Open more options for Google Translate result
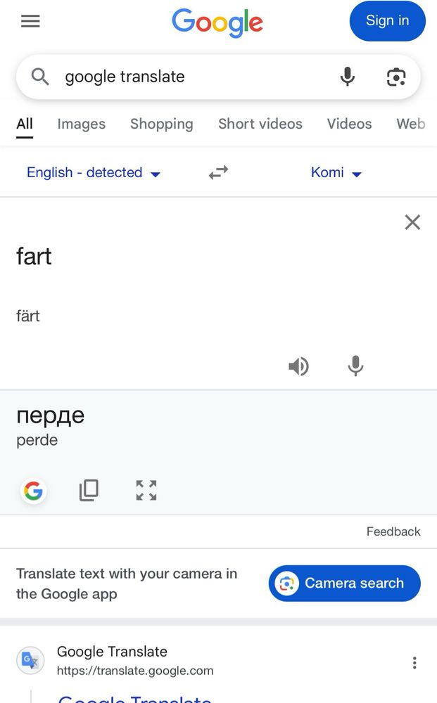This screenshot has height=703, width=437. click(414, 663)
